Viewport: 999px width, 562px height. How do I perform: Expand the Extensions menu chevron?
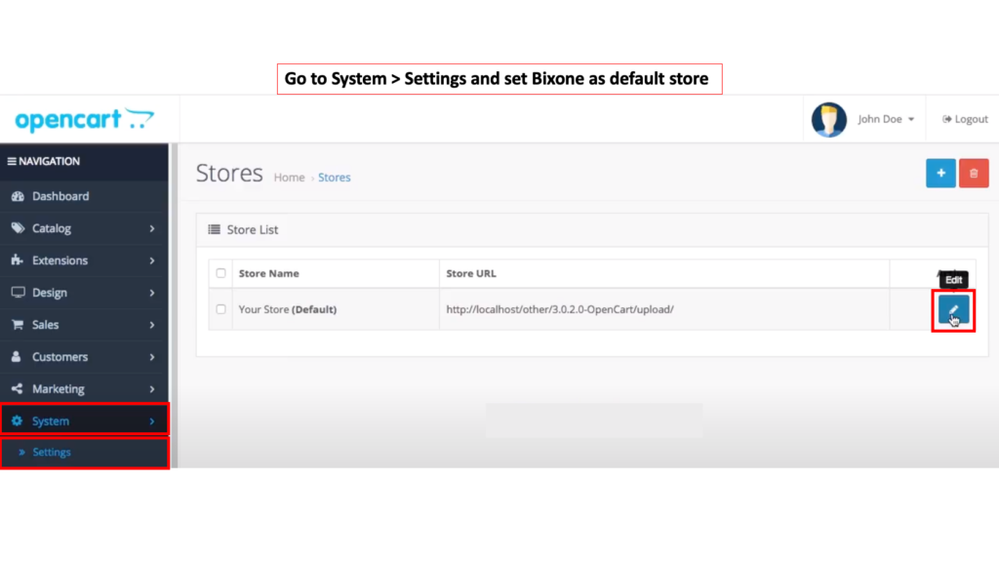152,260
